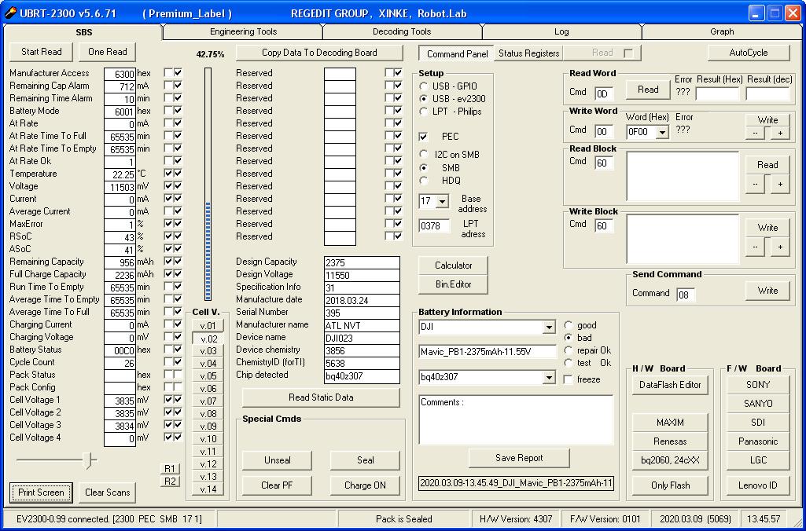This screenshot has width=806, height=531.
Task: Expand the bq40z307 chip dropdown
Action: coord(550,378)
